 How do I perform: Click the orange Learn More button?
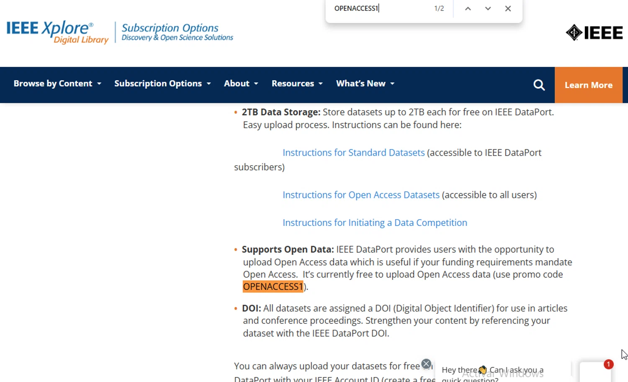tap(589, 85)
